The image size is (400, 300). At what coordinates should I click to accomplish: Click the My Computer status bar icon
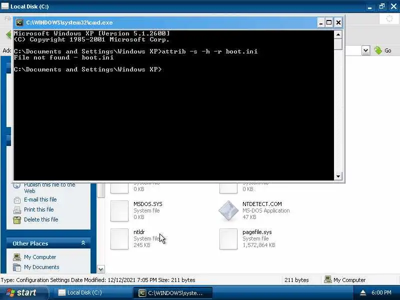(328, 280)
